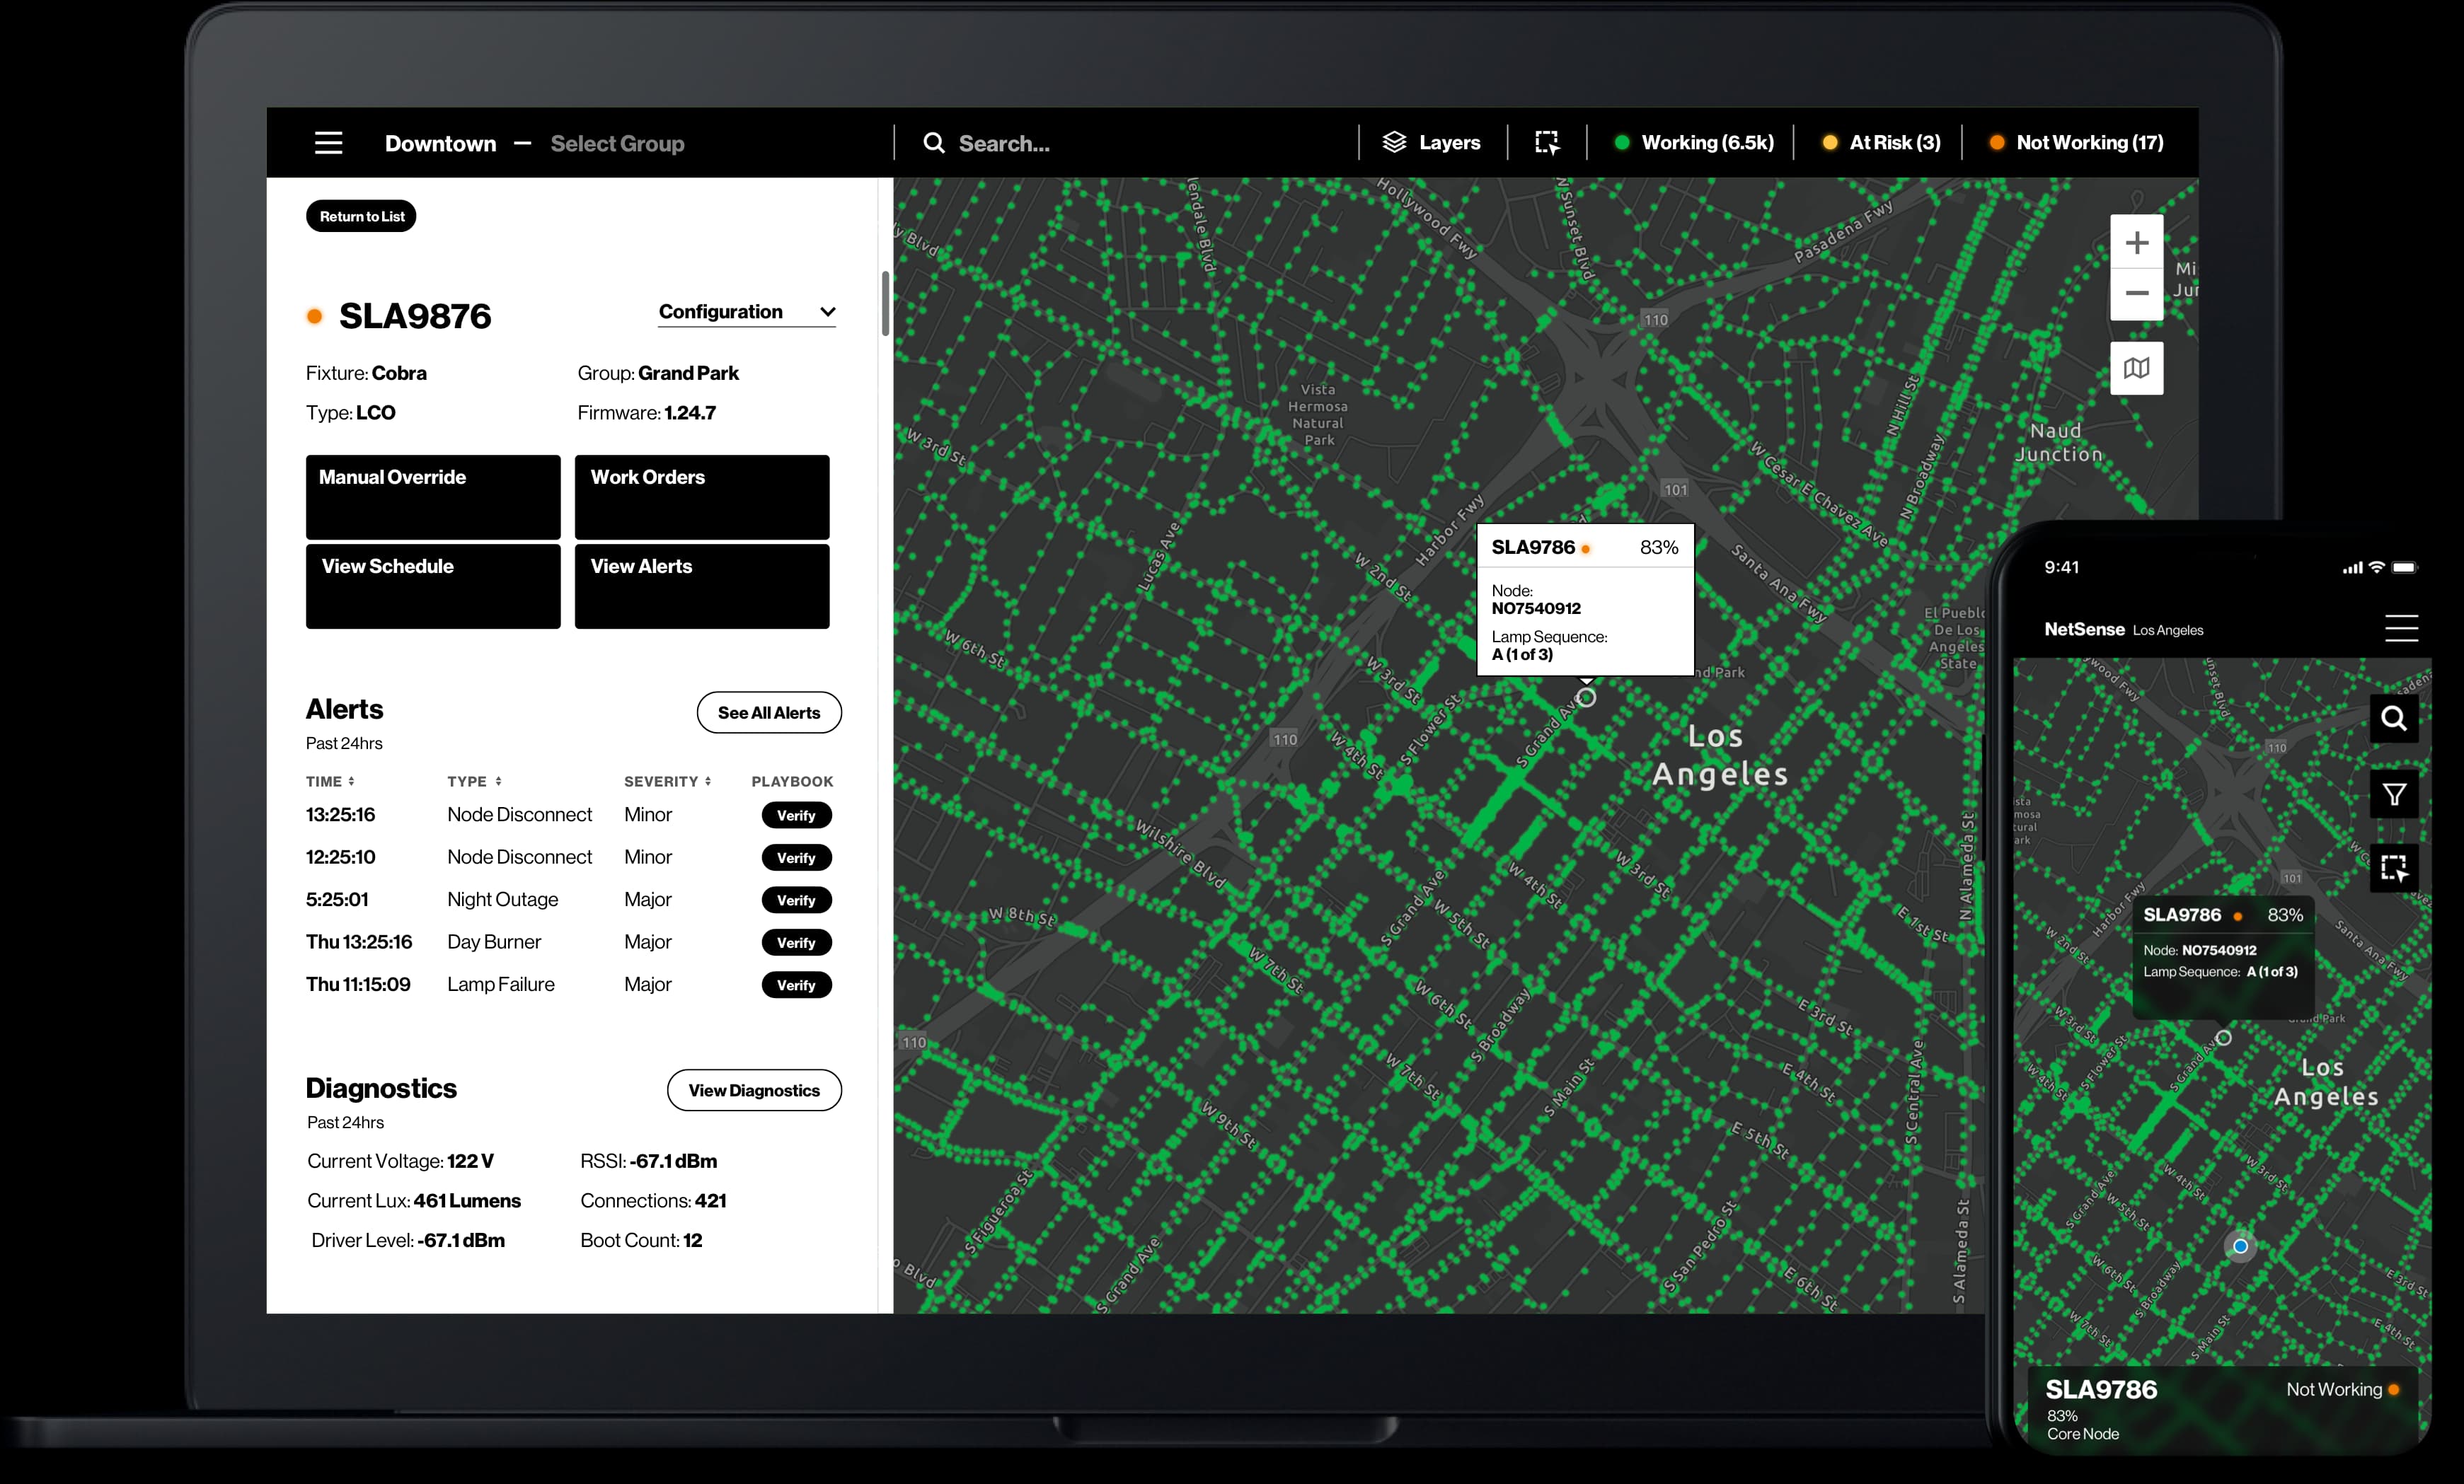Click the RSSI: -67.1 dBm reading
This screenshot has width=2464, height=1484.
pos(648,1161)
